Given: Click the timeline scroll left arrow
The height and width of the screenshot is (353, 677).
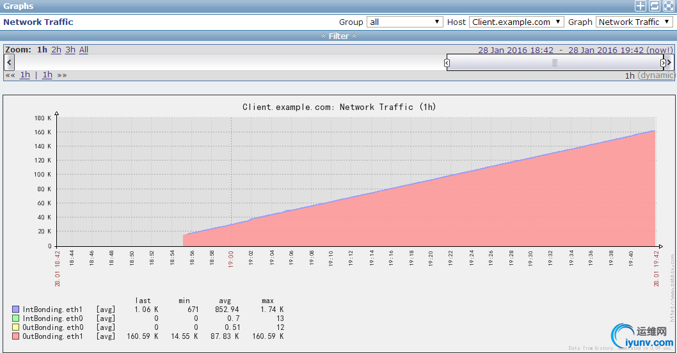Looking at the screenshot, I should coord(9,63).
